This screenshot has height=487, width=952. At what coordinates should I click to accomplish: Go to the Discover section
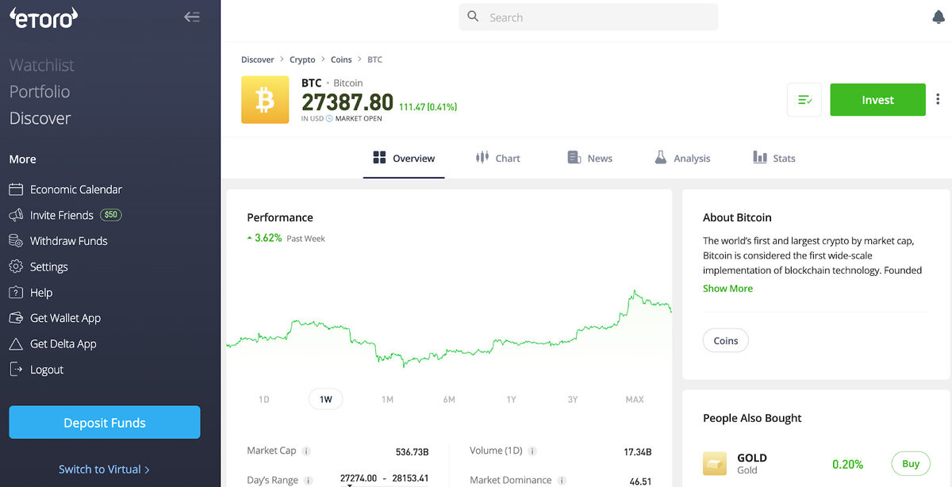pyautogui.click(x=40, y=118)
